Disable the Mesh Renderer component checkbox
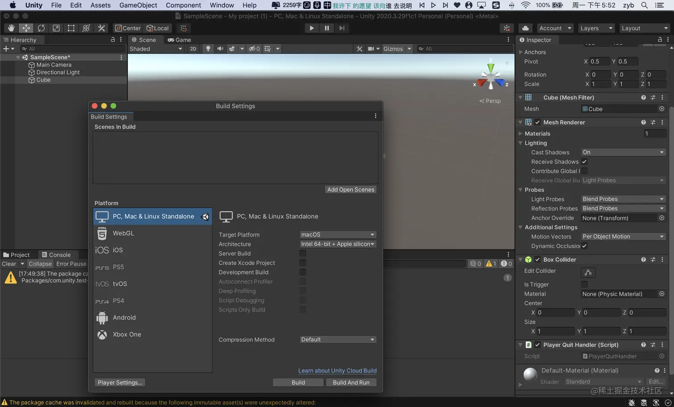Screen dimensions: 674x407 point(538,122)
